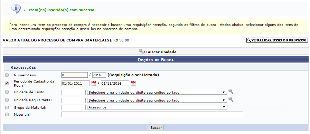Click the Opções de Busca header

click(156, 60)
